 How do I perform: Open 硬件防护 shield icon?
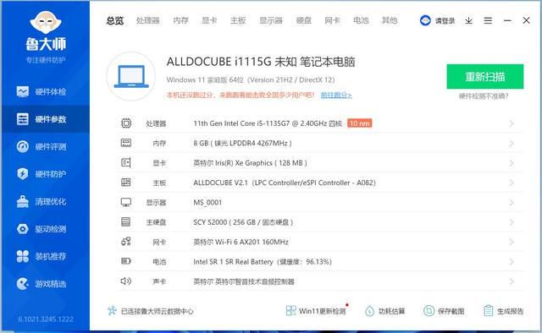(23, 174)
